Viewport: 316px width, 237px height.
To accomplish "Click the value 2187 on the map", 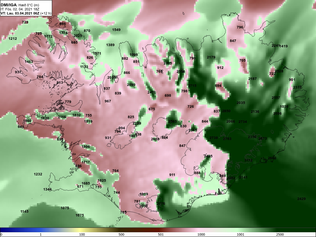I will pos(252,79).
